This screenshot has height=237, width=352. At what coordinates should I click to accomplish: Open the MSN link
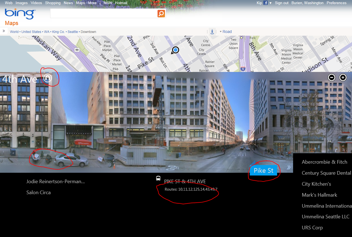(108, 3)
